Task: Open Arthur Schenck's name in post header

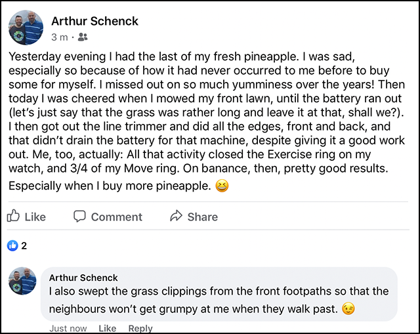Action: point(94,21)
